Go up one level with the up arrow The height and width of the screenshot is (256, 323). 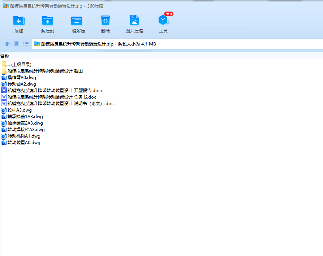point(7,44)
